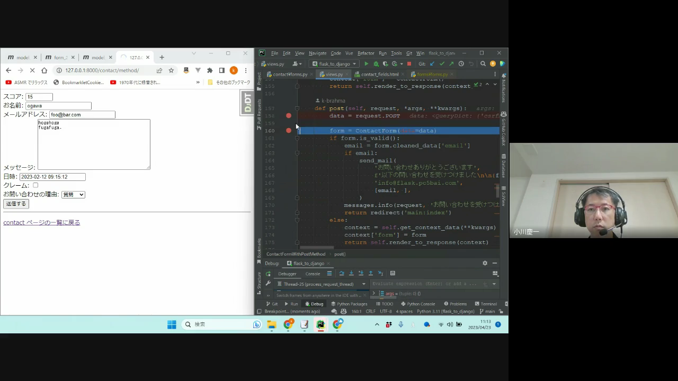This screenshot has width=678, height=381.
Task: Toggle breakpoint on line 158
Action: [289, 116]
